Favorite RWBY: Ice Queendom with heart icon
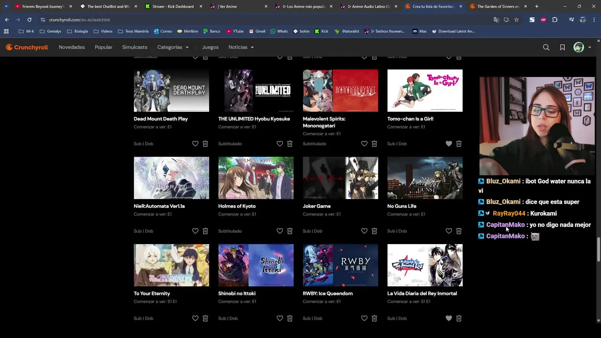Viewport: 601px width, 338px height. point(364,318)
